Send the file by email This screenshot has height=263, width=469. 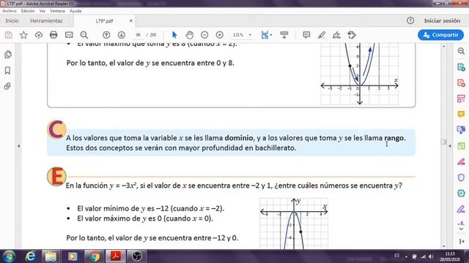click(x=69, y=35)
